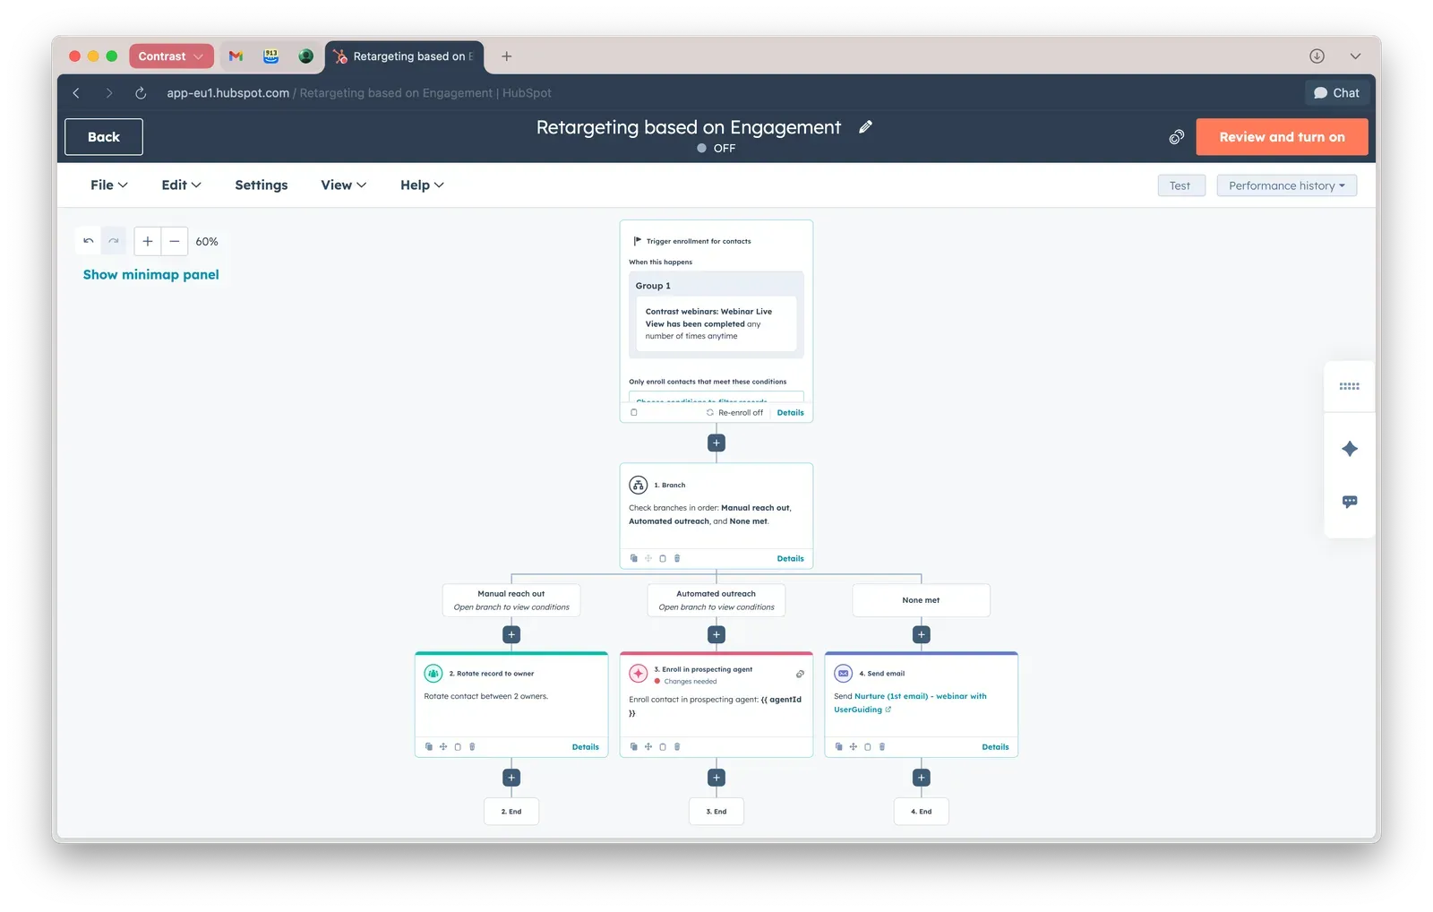
Task: Open Details on the Branch step
Action: (790, 557)
